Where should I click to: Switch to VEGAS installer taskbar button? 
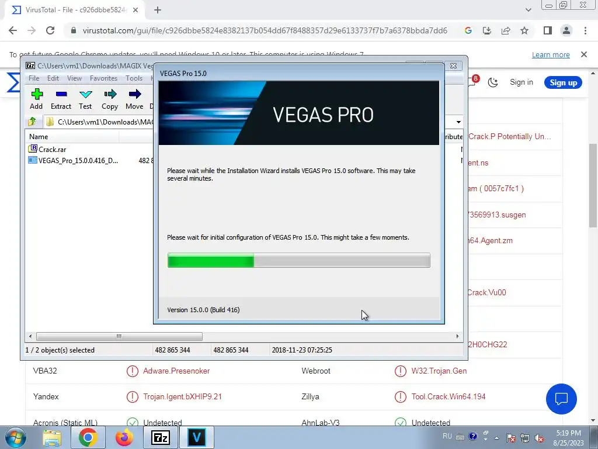[197, 437]
